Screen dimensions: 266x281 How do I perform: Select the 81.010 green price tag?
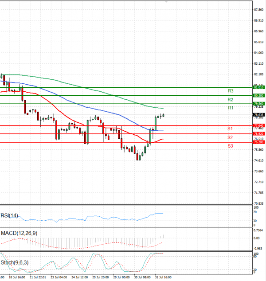[258, 87]
